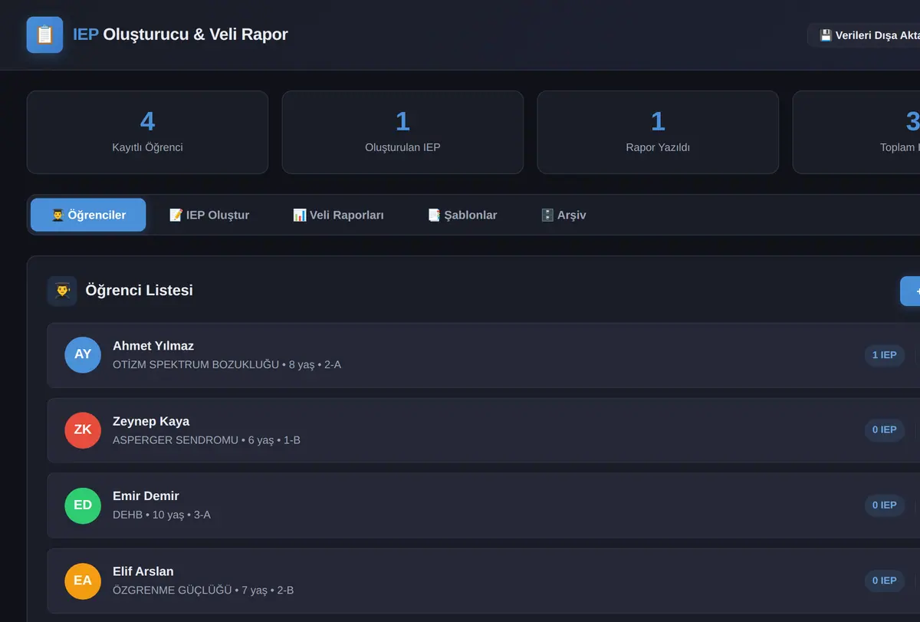Click the 0 IEP badge for Elif Arslan
This screenshot has width=920, height=622.
tap(885, 581)
